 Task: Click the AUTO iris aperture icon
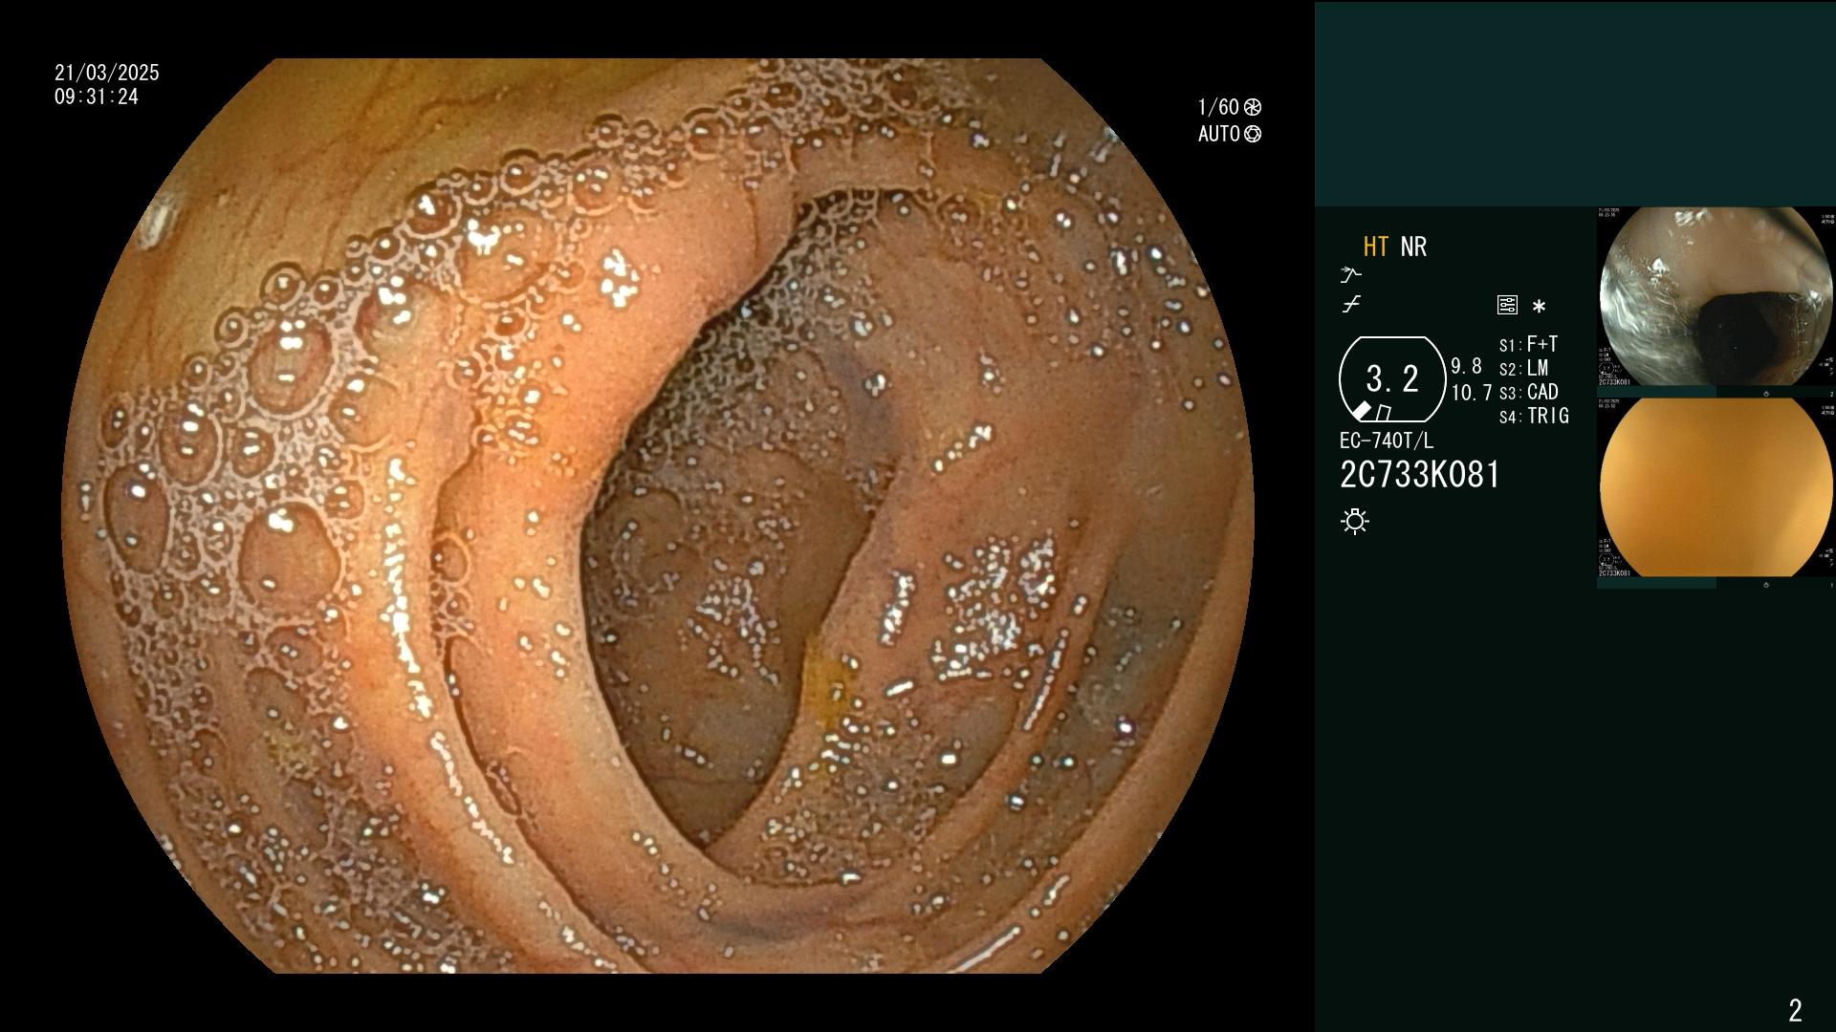(x=1253, y=135)
